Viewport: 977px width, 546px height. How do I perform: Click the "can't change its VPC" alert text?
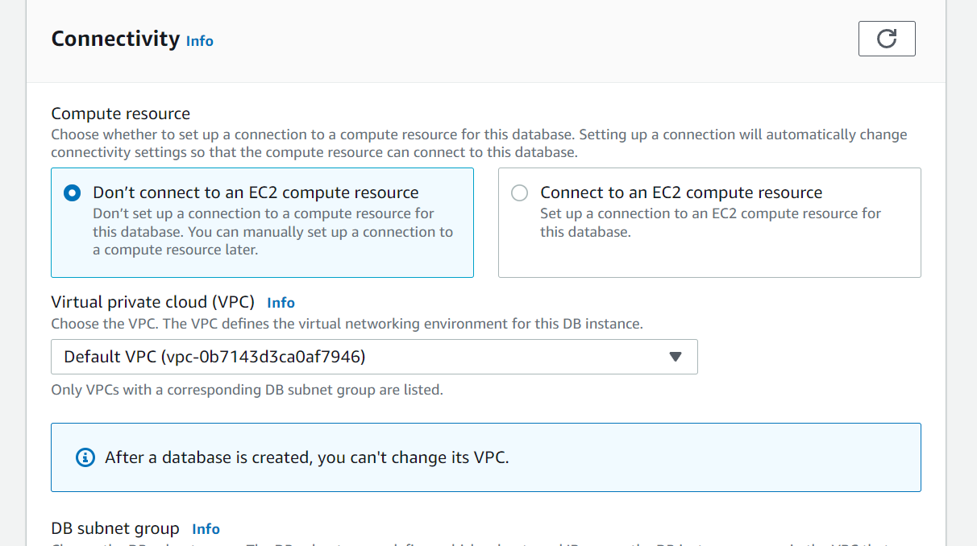pyautogui.click(x=307, y=457)
